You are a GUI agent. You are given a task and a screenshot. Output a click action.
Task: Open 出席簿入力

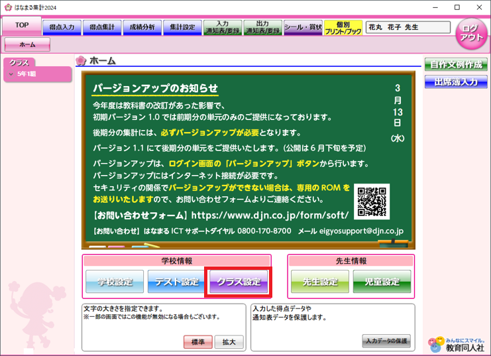pos(456,82)
